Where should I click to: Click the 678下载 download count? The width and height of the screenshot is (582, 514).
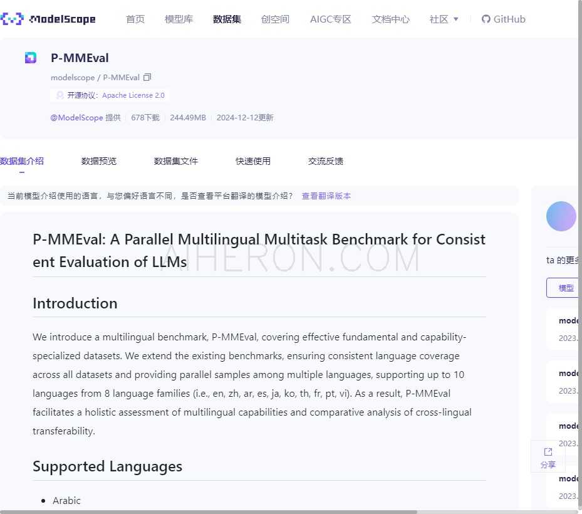pyautogui.click(x=145, y=118)
